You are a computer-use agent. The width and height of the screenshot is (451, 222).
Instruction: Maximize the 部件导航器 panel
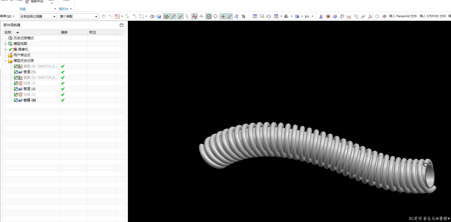(122, 25)
